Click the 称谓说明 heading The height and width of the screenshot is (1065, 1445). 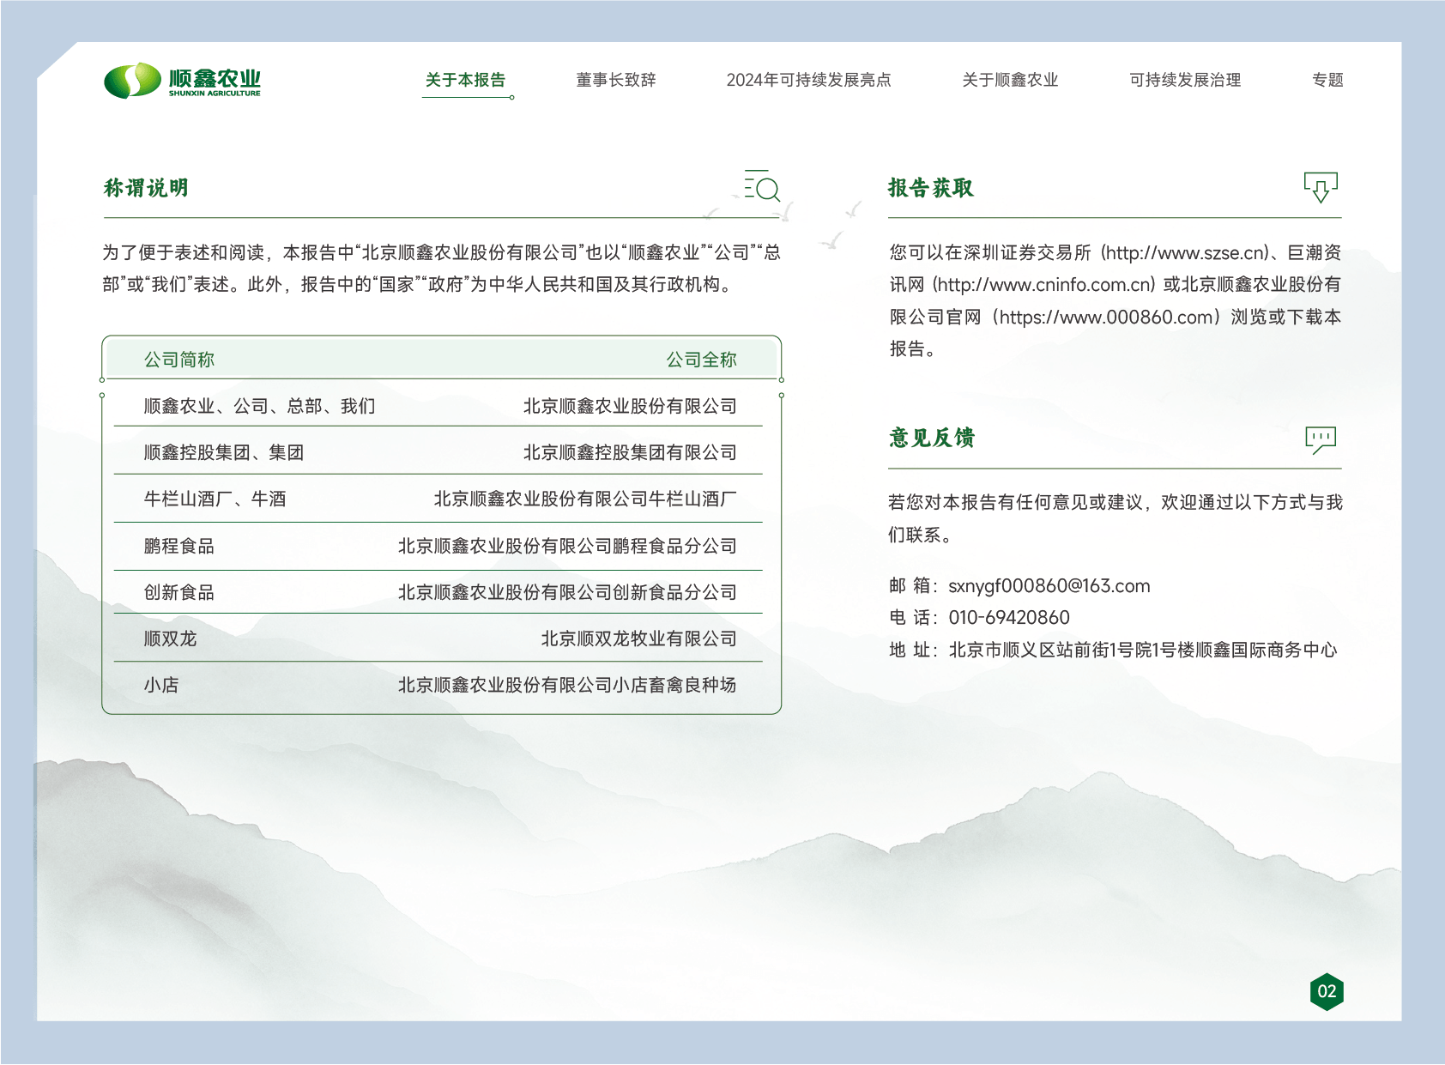[x=146, y=188]
